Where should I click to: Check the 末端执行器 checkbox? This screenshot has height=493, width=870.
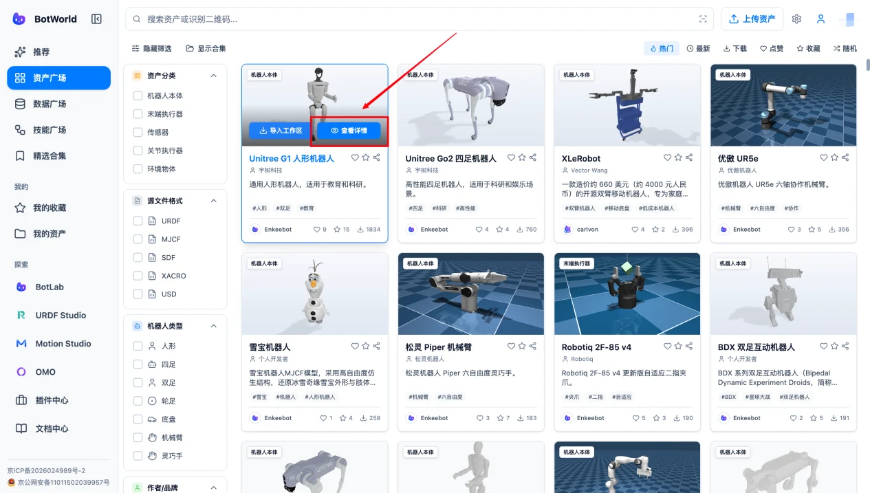click(x=138, y=114)
